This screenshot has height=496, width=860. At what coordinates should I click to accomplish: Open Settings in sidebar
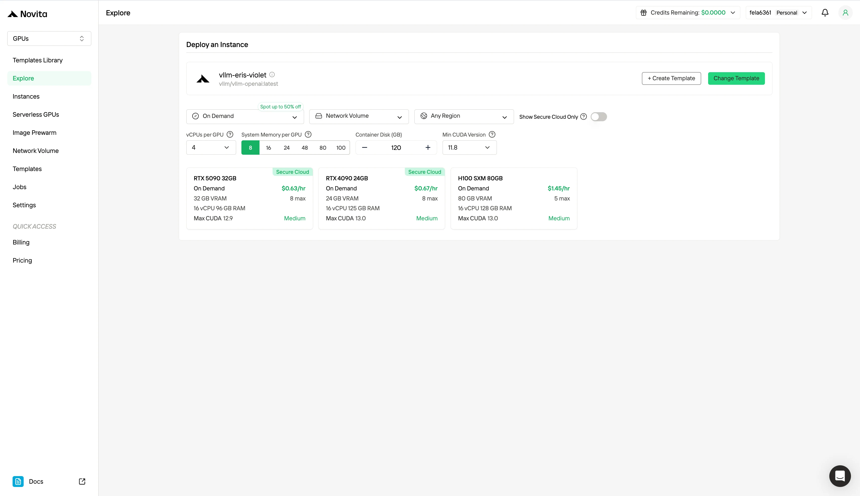49,205
